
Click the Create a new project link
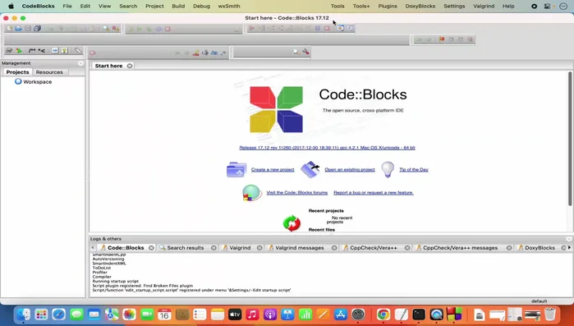(x=273, y=170)
